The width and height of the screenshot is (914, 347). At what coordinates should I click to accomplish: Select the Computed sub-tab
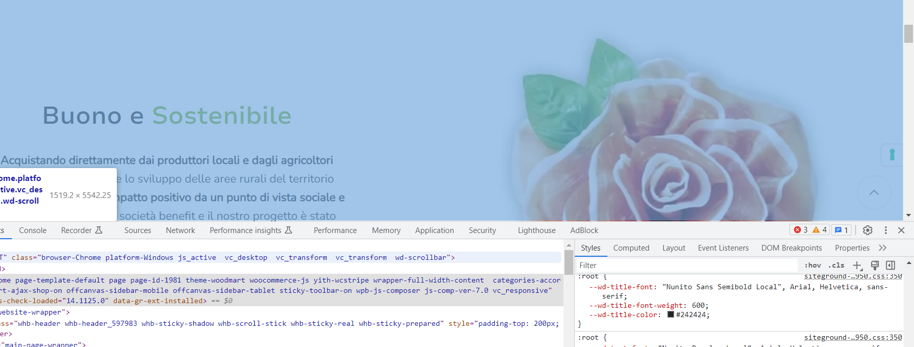pos(631,248)
